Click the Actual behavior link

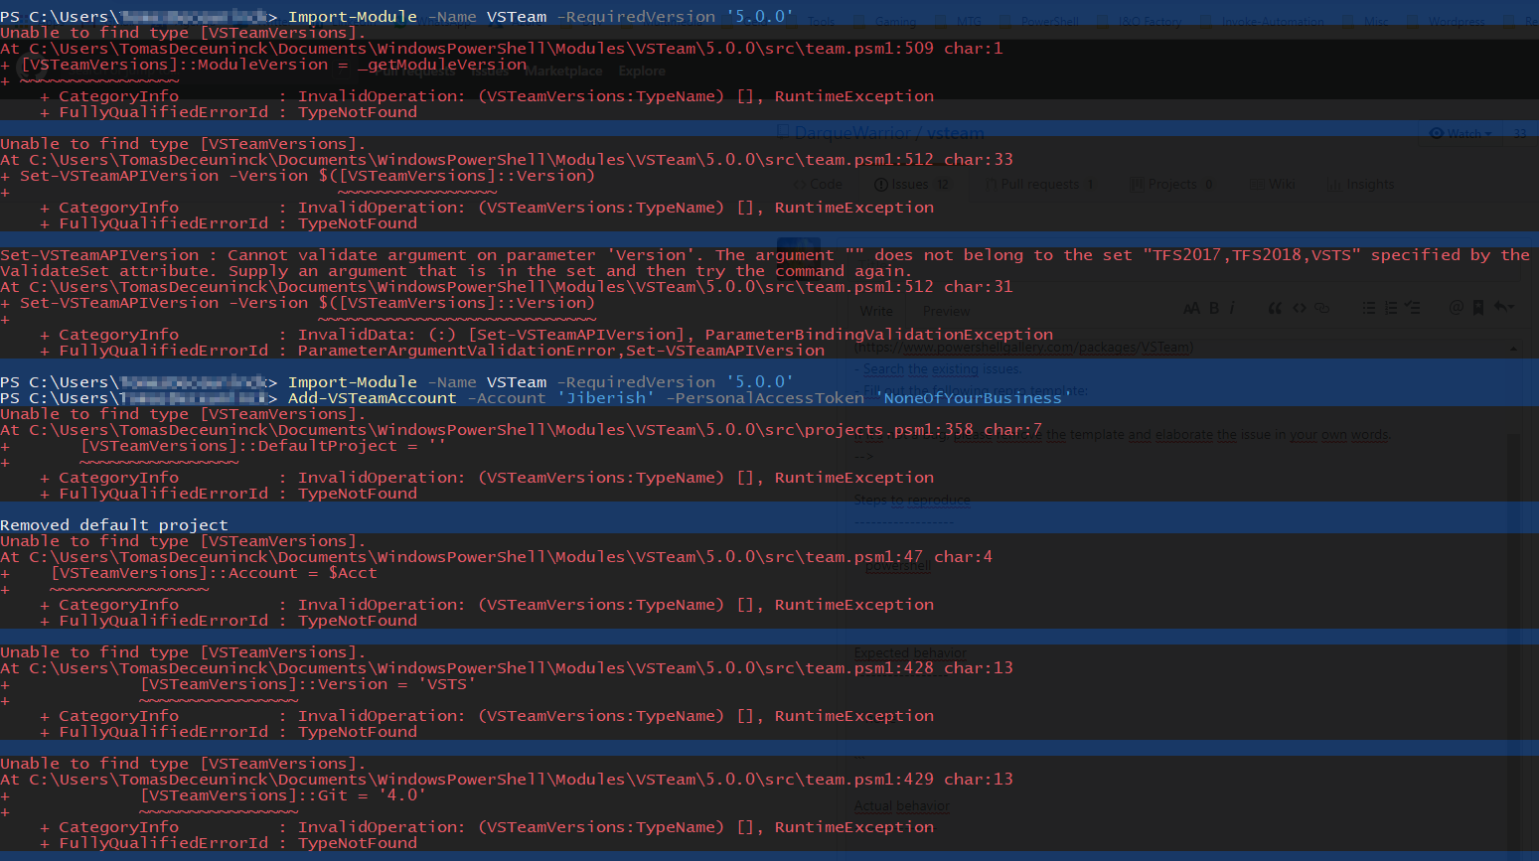click(900, 805)
